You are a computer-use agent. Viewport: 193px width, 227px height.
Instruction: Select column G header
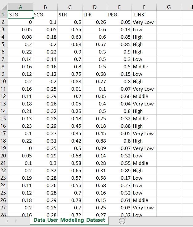point(169,7)
